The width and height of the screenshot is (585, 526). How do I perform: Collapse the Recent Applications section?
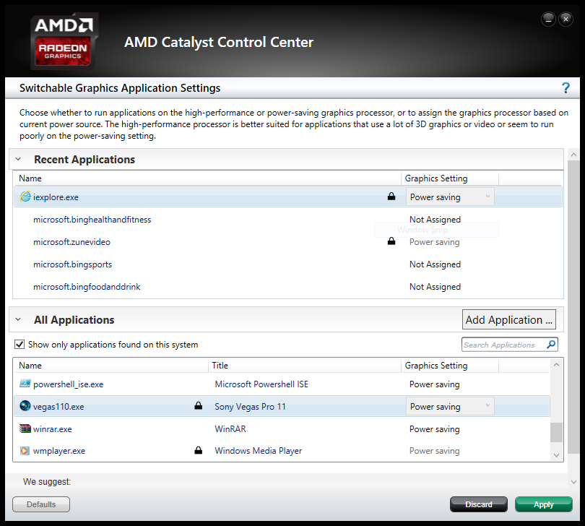coord(18,160)
